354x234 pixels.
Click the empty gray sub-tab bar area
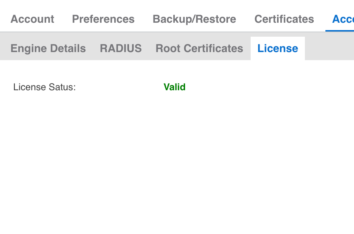[329, 48]
